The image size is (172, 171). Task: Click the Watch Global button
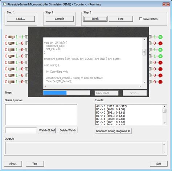(x=47, y=130)
